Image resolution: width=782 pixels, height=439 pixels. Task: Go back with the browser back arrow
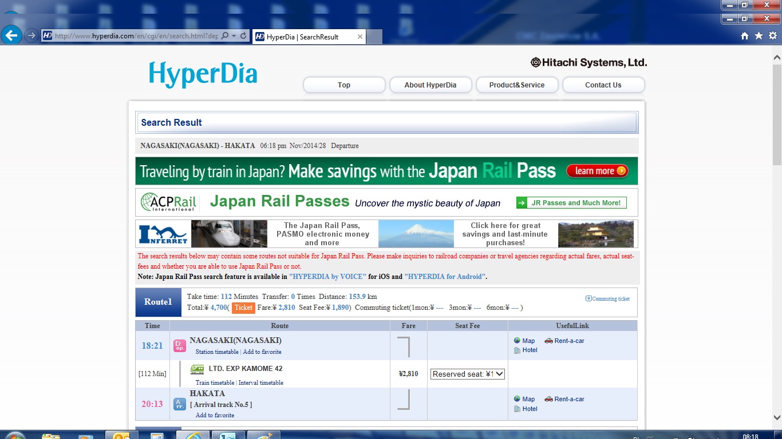point(12,35)
